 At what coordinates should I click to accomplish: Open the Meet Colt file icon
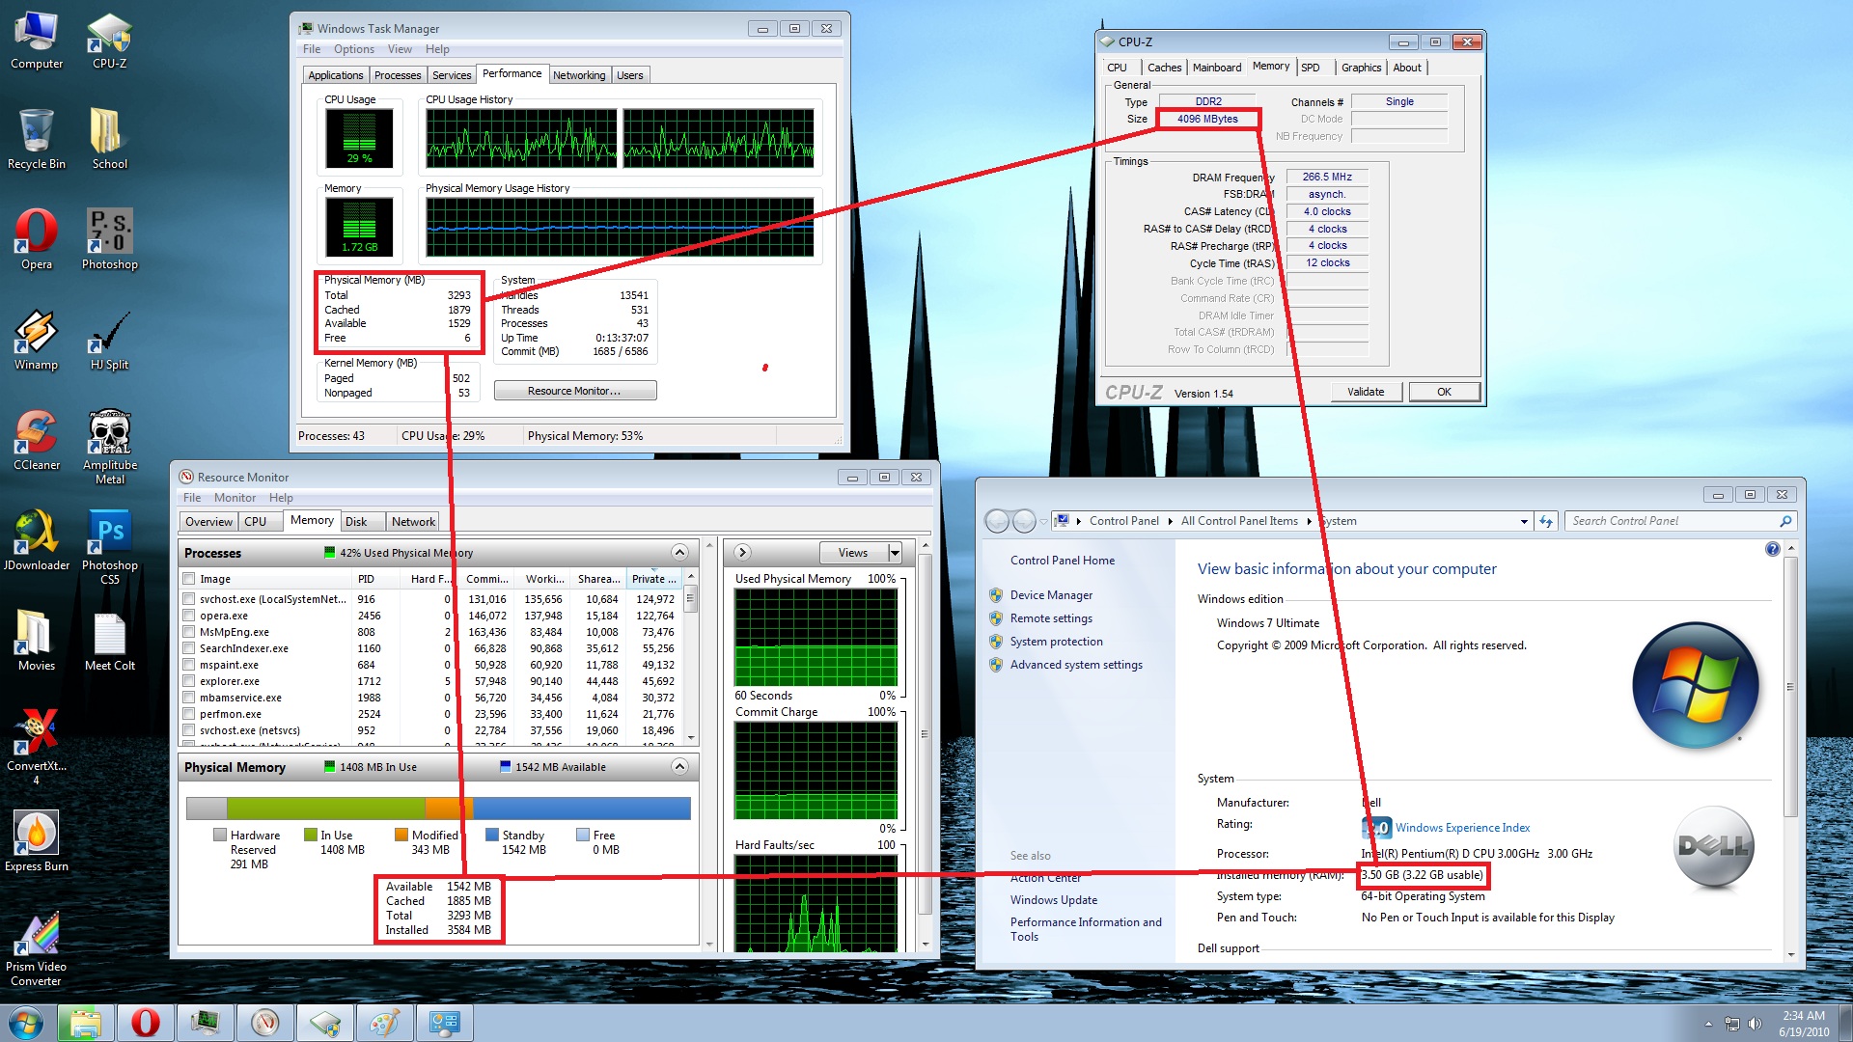(x=110, y=642)
